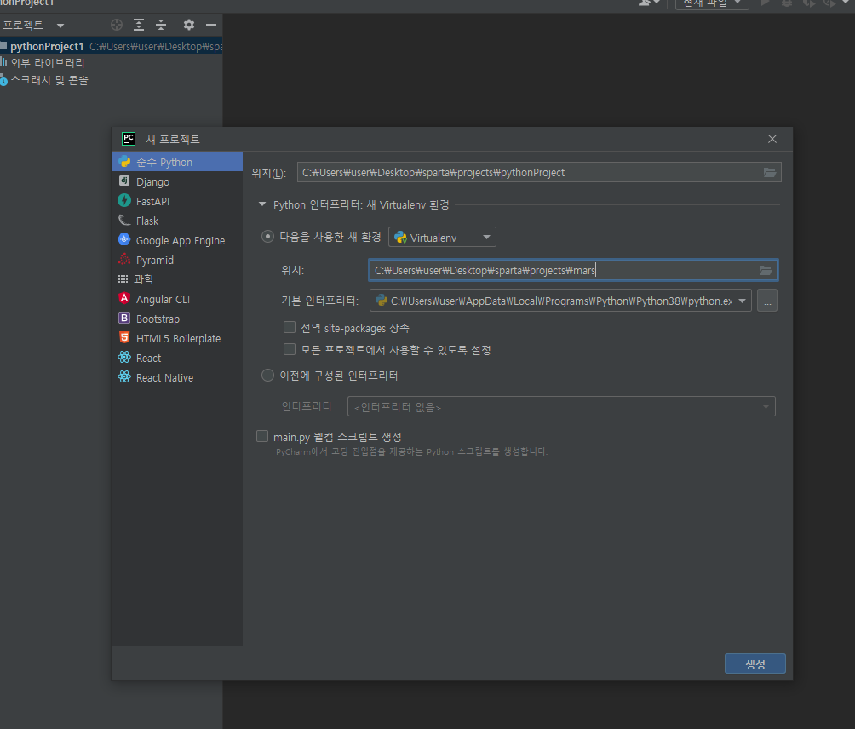Image resolution: width=855 pixels, height=729 pixels.
Task: Open the Virtualenv environment dropdown
Action: click(442, 238)
